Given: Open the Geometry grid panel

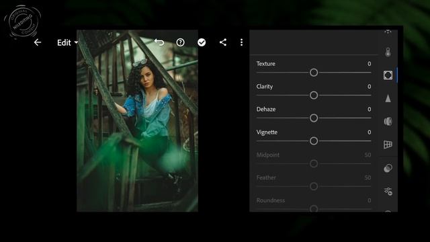Looking at the screenshot, I should (388, 145).
